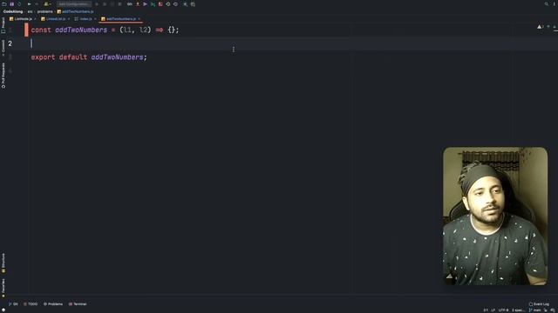Click the warnings indicator in editor corner
Image resolution: width=558 pixels, height=313 pixels.
[x=541, y=27]
